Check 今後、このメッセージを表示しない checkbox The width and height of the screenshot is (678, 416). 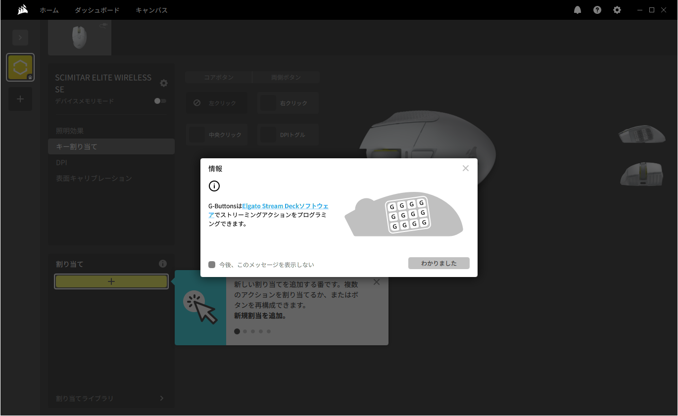click(211, 265)
